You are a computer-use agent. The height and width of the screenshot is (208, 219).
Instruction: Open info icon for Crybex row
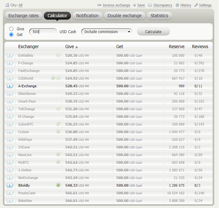[x=10, y=132]
